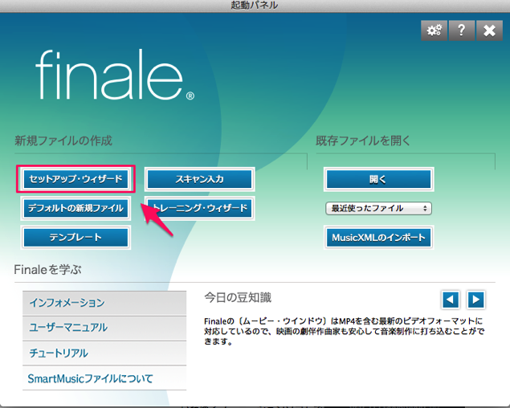510x408 pixels.
Task: Show next tip with right arrow
Action: click(x=475, y=300)
